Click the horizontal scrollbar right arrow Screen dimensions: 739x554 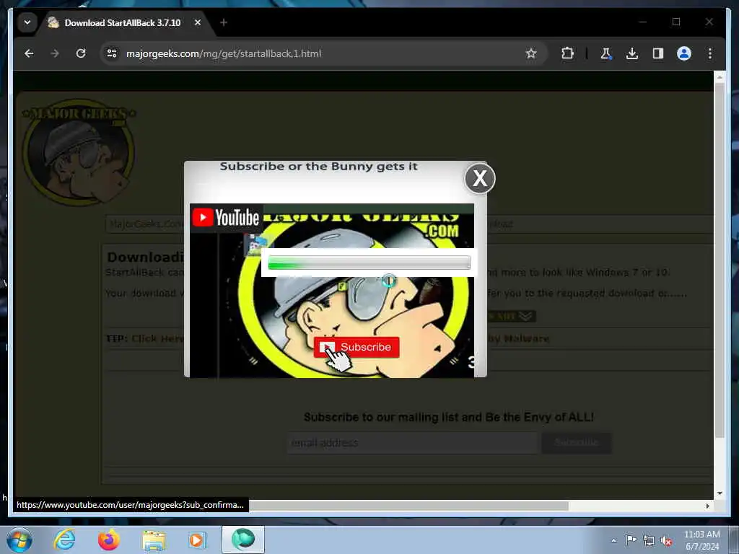coord(707,506)
